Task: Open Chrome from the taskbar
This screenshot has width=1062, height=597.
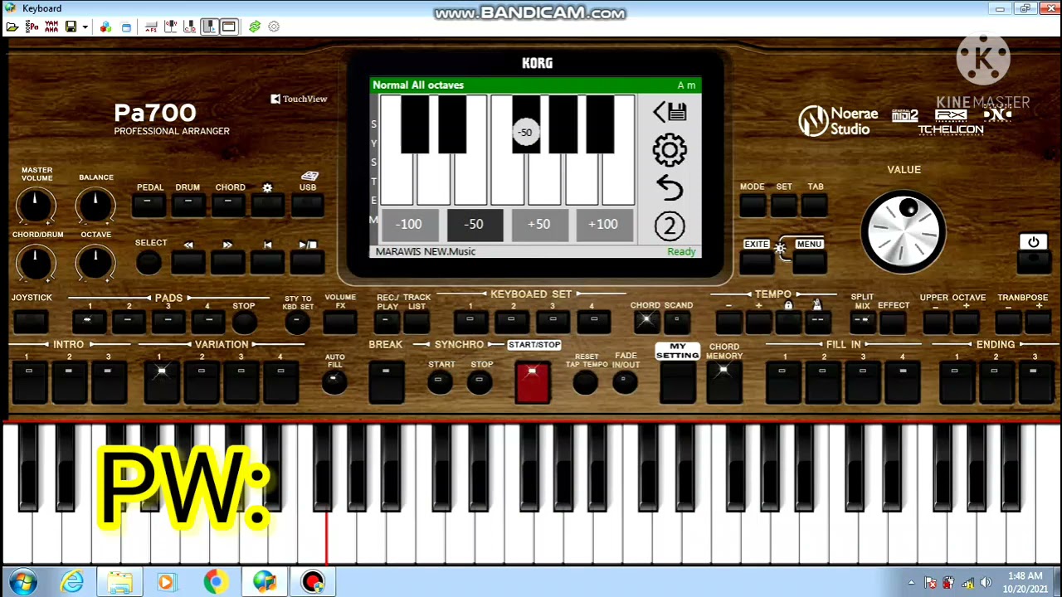Action: tap(216, 582)
